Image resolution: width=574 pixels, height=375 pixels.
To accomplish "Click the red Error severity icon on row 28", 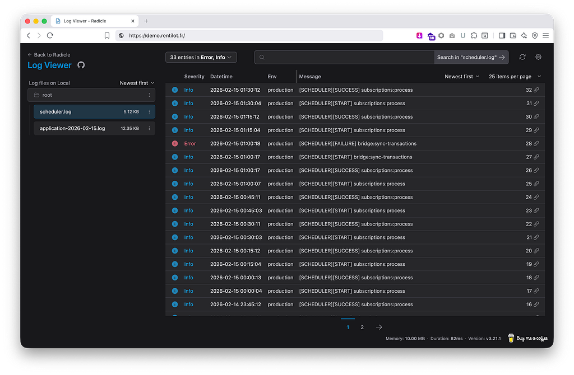I will [x=175, y=144].
